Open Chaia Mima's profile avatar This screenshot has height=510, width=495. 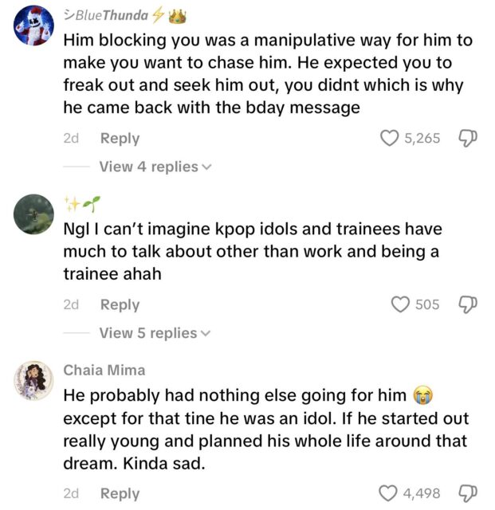33,382
